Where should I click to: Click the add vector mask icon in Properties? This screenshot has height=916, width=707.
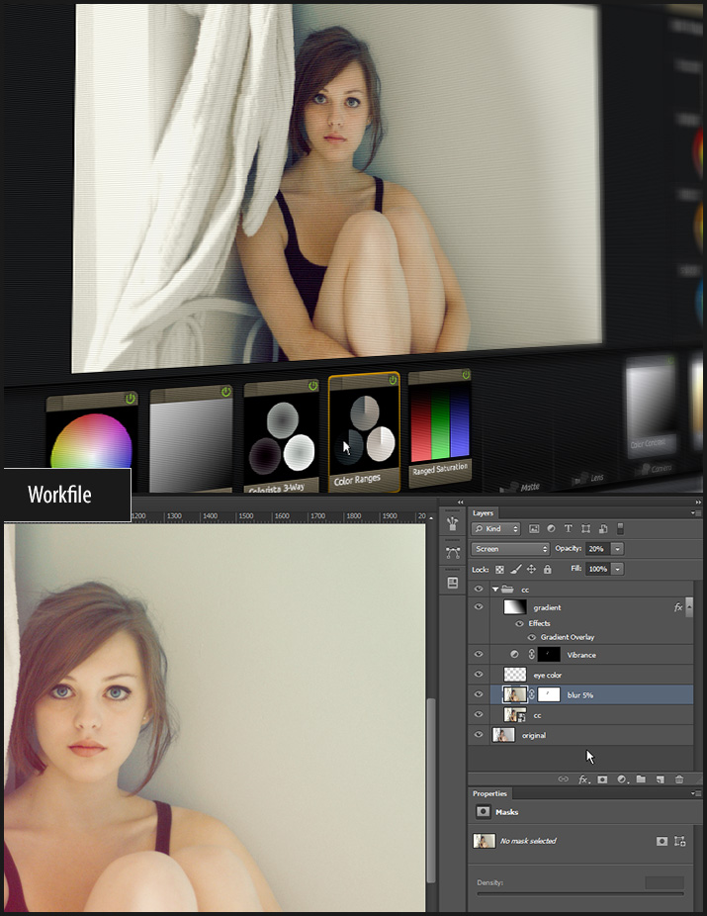click(680, 841)
